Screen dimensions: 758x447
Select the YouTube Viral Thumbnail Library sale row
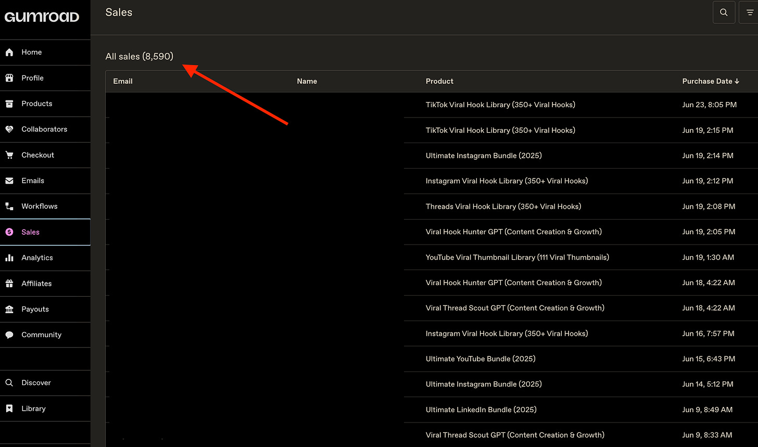tap(432, 257)
